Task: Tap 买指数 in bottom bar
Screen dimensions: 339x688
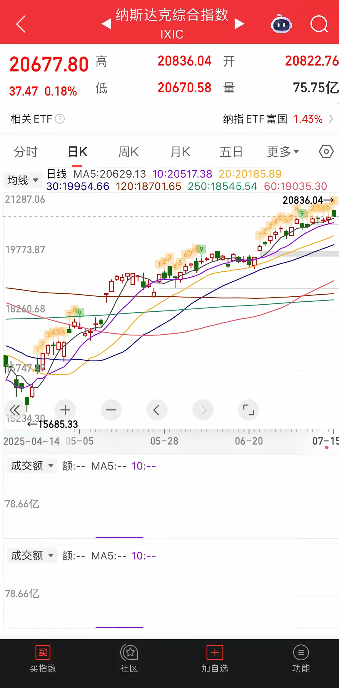Action: pos(43,659)
